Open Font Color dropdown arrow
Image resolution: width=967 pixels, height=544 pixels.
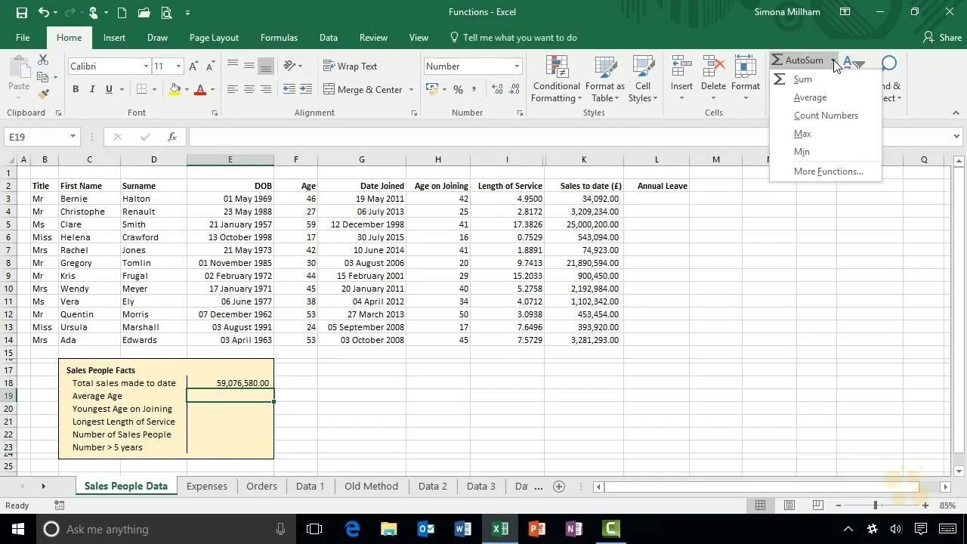coord(212,89)
